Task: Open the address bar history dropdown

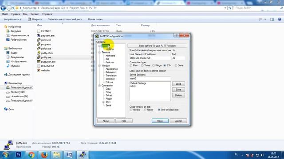Action: (225, 8)
